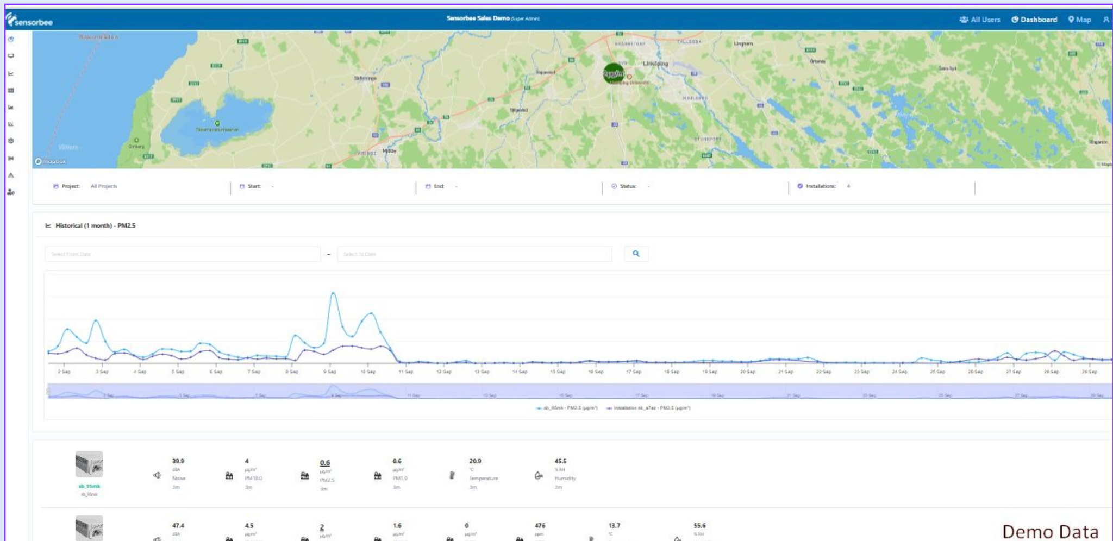Click the sb_95mk sensor thumbnail image
Viewport: 1113px width, 541px height.
coord(89,464)
